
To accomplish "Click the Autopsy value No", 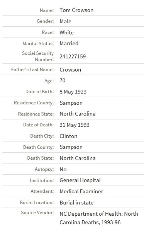I will [63, 169].
